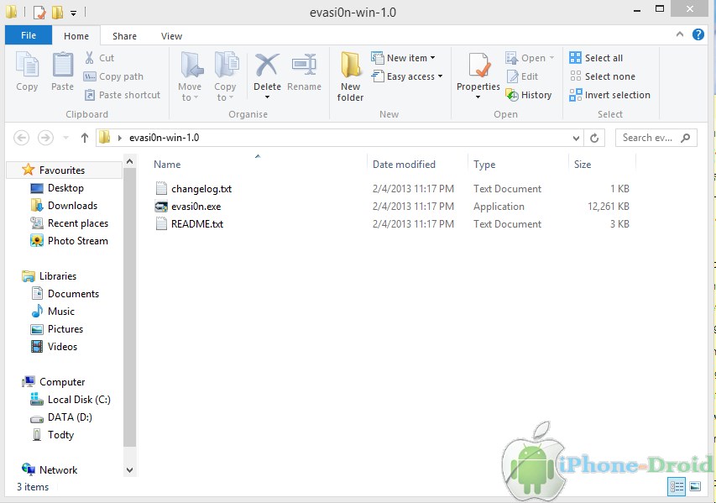Image resolution: width=716 pixels, height=503 pixels.
Task: Expand the Delete options arrow
Action: coord(267,97)
